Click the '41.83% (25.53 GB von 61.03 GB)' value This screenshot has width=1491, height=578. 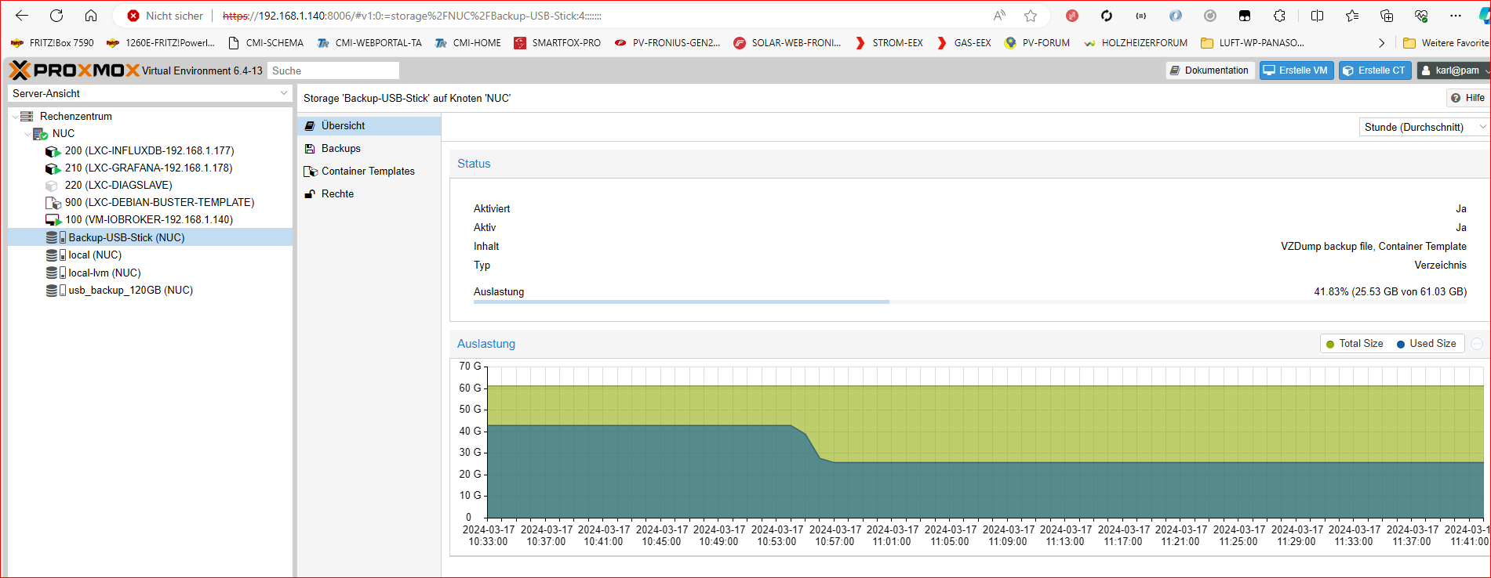pyautogui.click(x=1390, y=291)
